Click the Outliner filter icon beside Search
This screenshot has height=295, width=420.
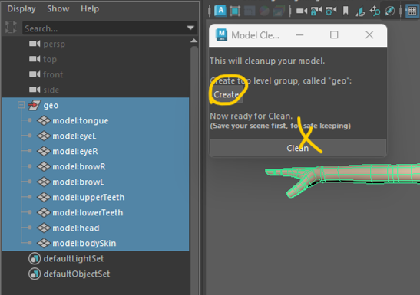11,28
